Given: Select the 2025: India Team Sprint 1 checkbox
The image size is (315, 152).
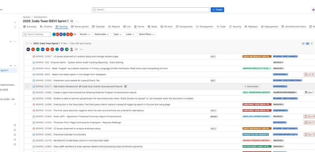Looking at the screenshot, I should pyautogui.click(x=27, y=44).
